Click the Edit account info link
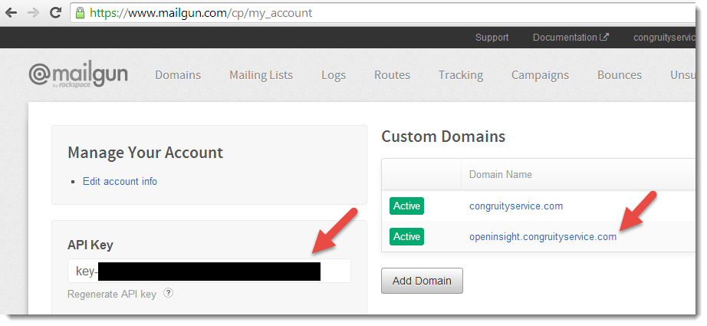Screen dimensions: 707x326 120,181
